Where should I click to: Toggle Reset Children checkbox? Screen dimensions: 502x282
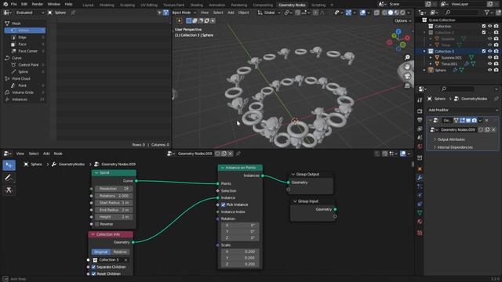(x=94, y=274)
